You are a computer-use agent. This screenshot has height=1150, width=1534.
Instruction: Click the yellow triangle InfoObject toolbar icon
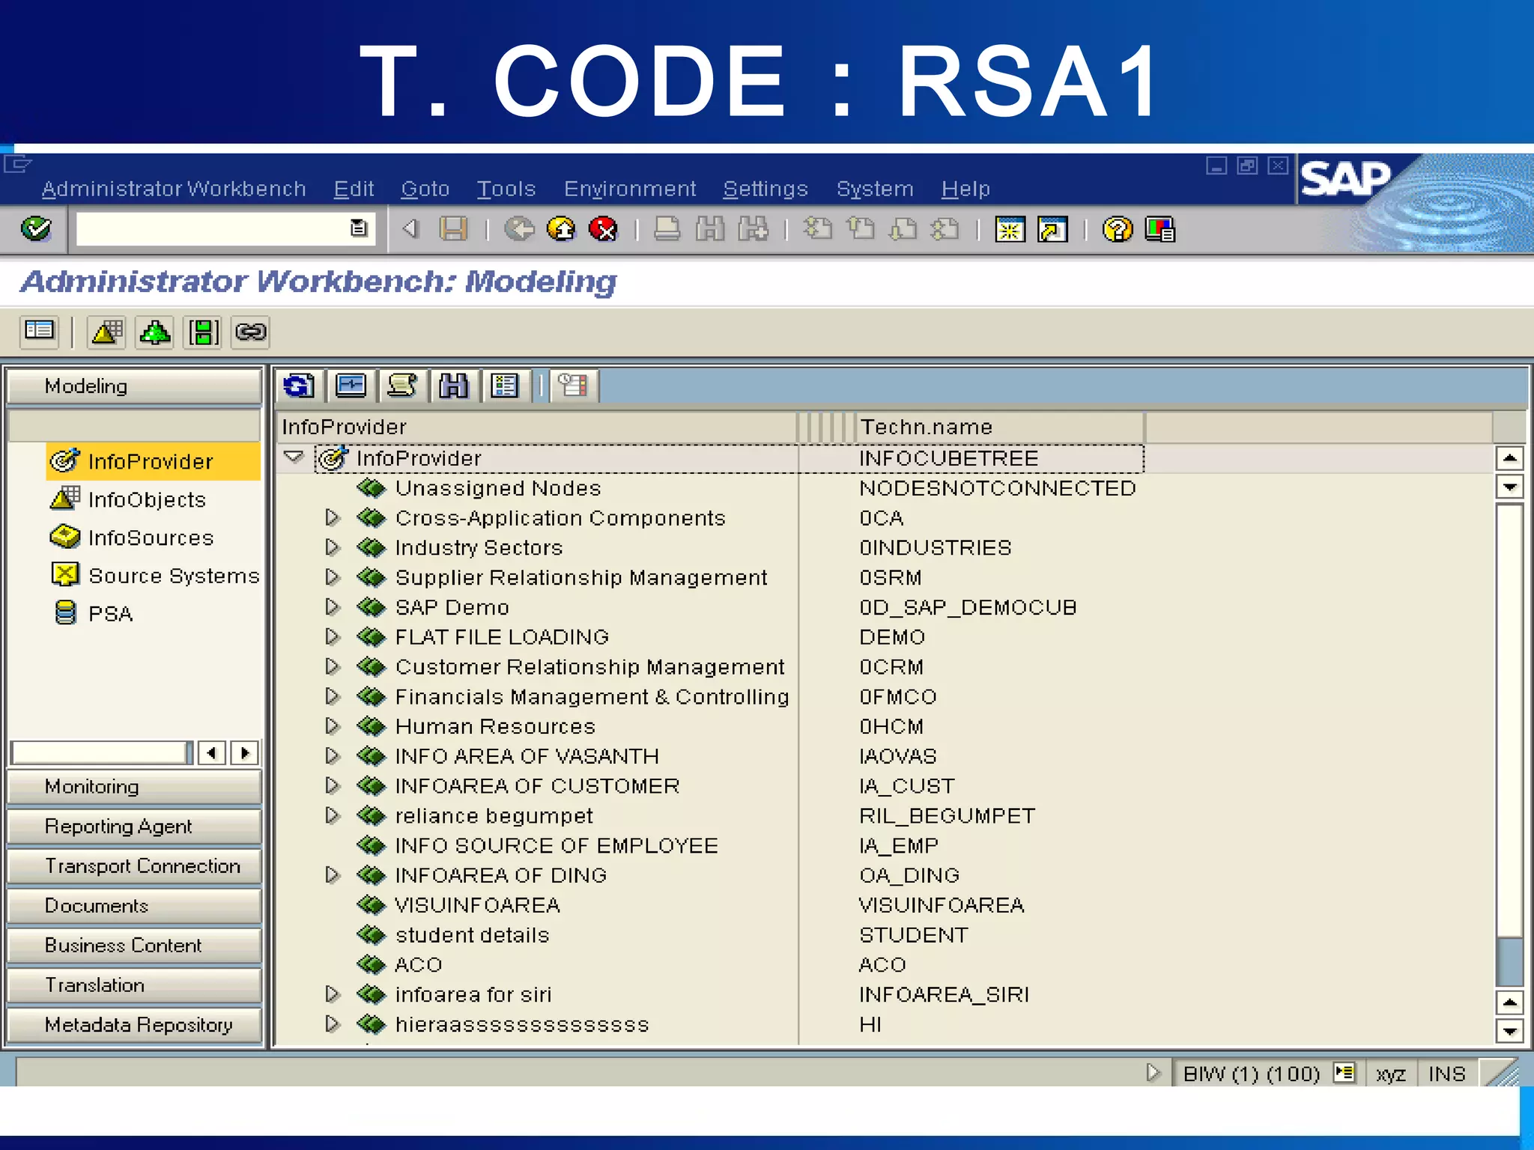tap(106, 331)
